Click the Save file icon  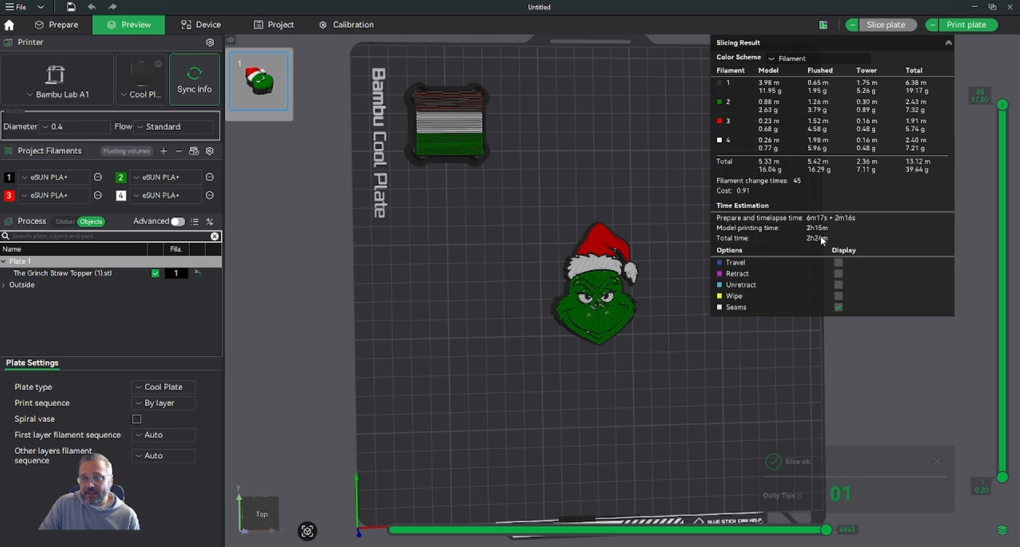(x=71, y=7)
